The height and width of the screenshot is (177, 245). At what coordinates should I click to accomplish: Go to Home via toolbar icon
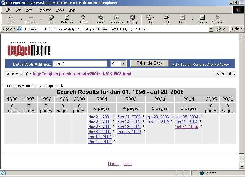pyautogui.click(x=83, y=17)
